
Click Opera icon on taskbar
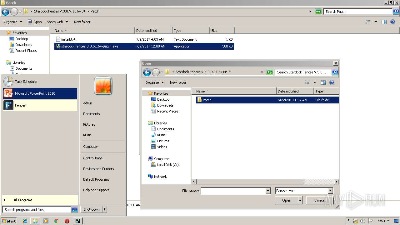[67, 221]
